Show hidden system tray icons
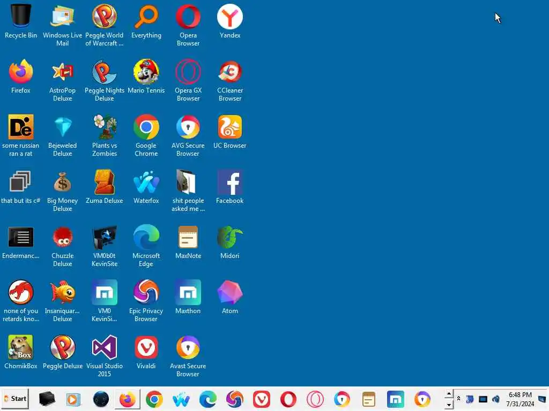The height and width of the screenshot is (411, 549). tap(459, 399)
